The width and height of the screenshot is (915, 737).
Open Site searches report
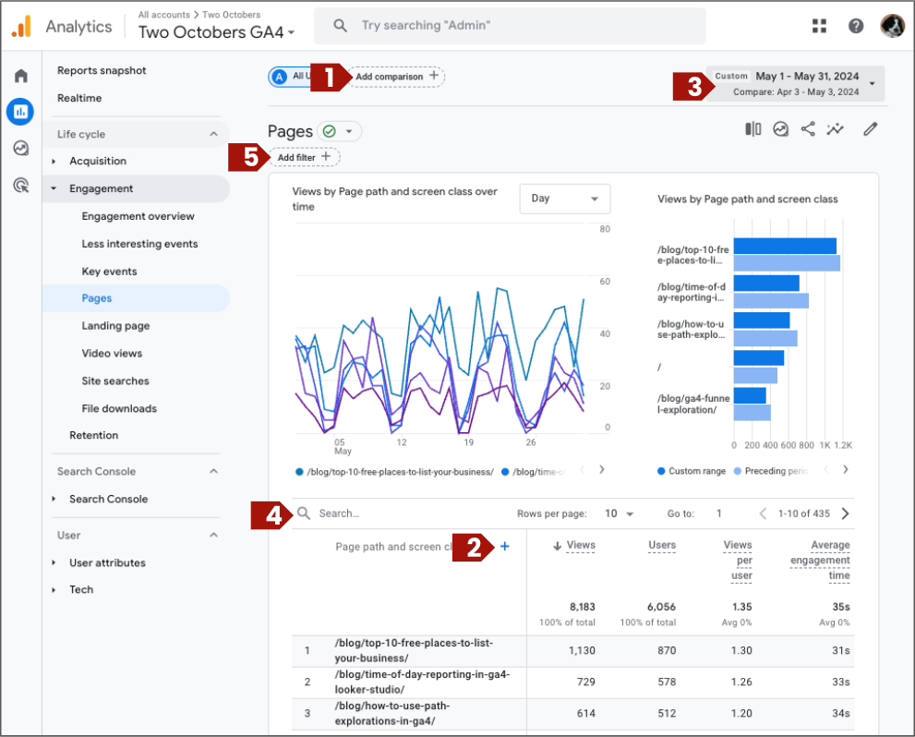point(115,381)
